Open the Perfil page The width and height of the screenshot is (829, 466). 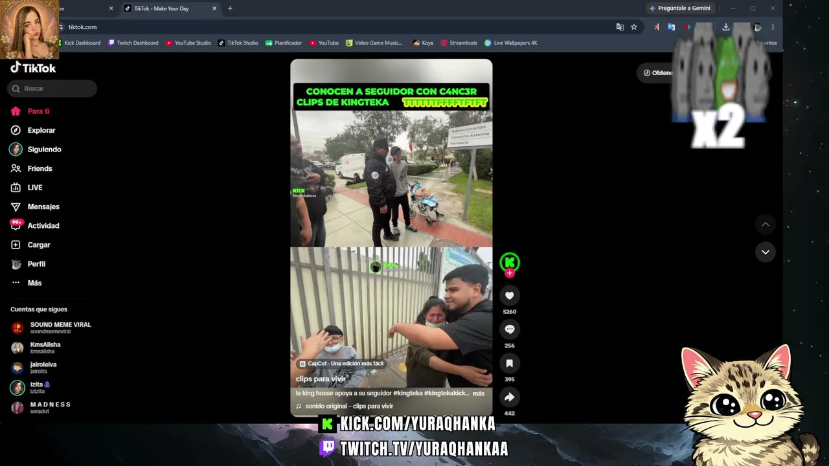pos(28,264)
